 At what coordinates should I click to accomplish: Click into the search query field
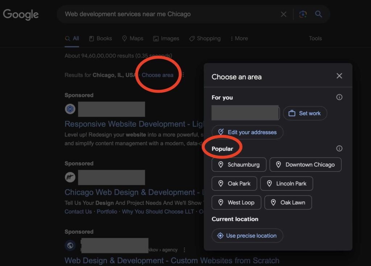click(170, 14)
